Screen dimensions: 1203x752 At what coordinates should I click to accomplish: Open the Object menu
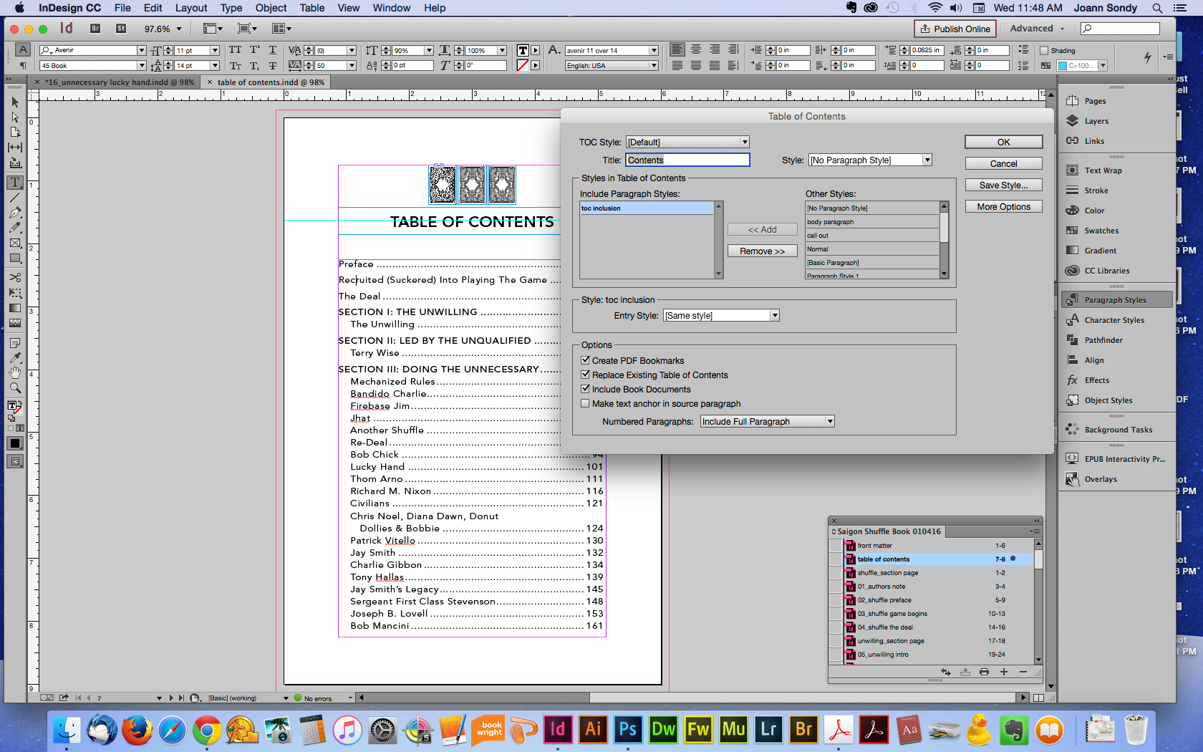pos(271,8)
